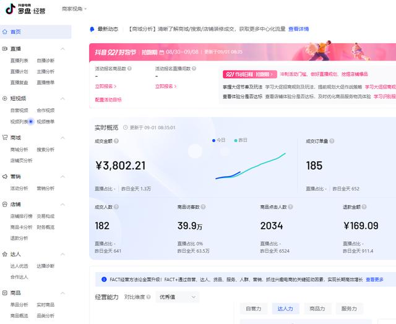396x324 pixels.
Task: Collapse the 商城 sidebar section
Action: click(62, 138)
